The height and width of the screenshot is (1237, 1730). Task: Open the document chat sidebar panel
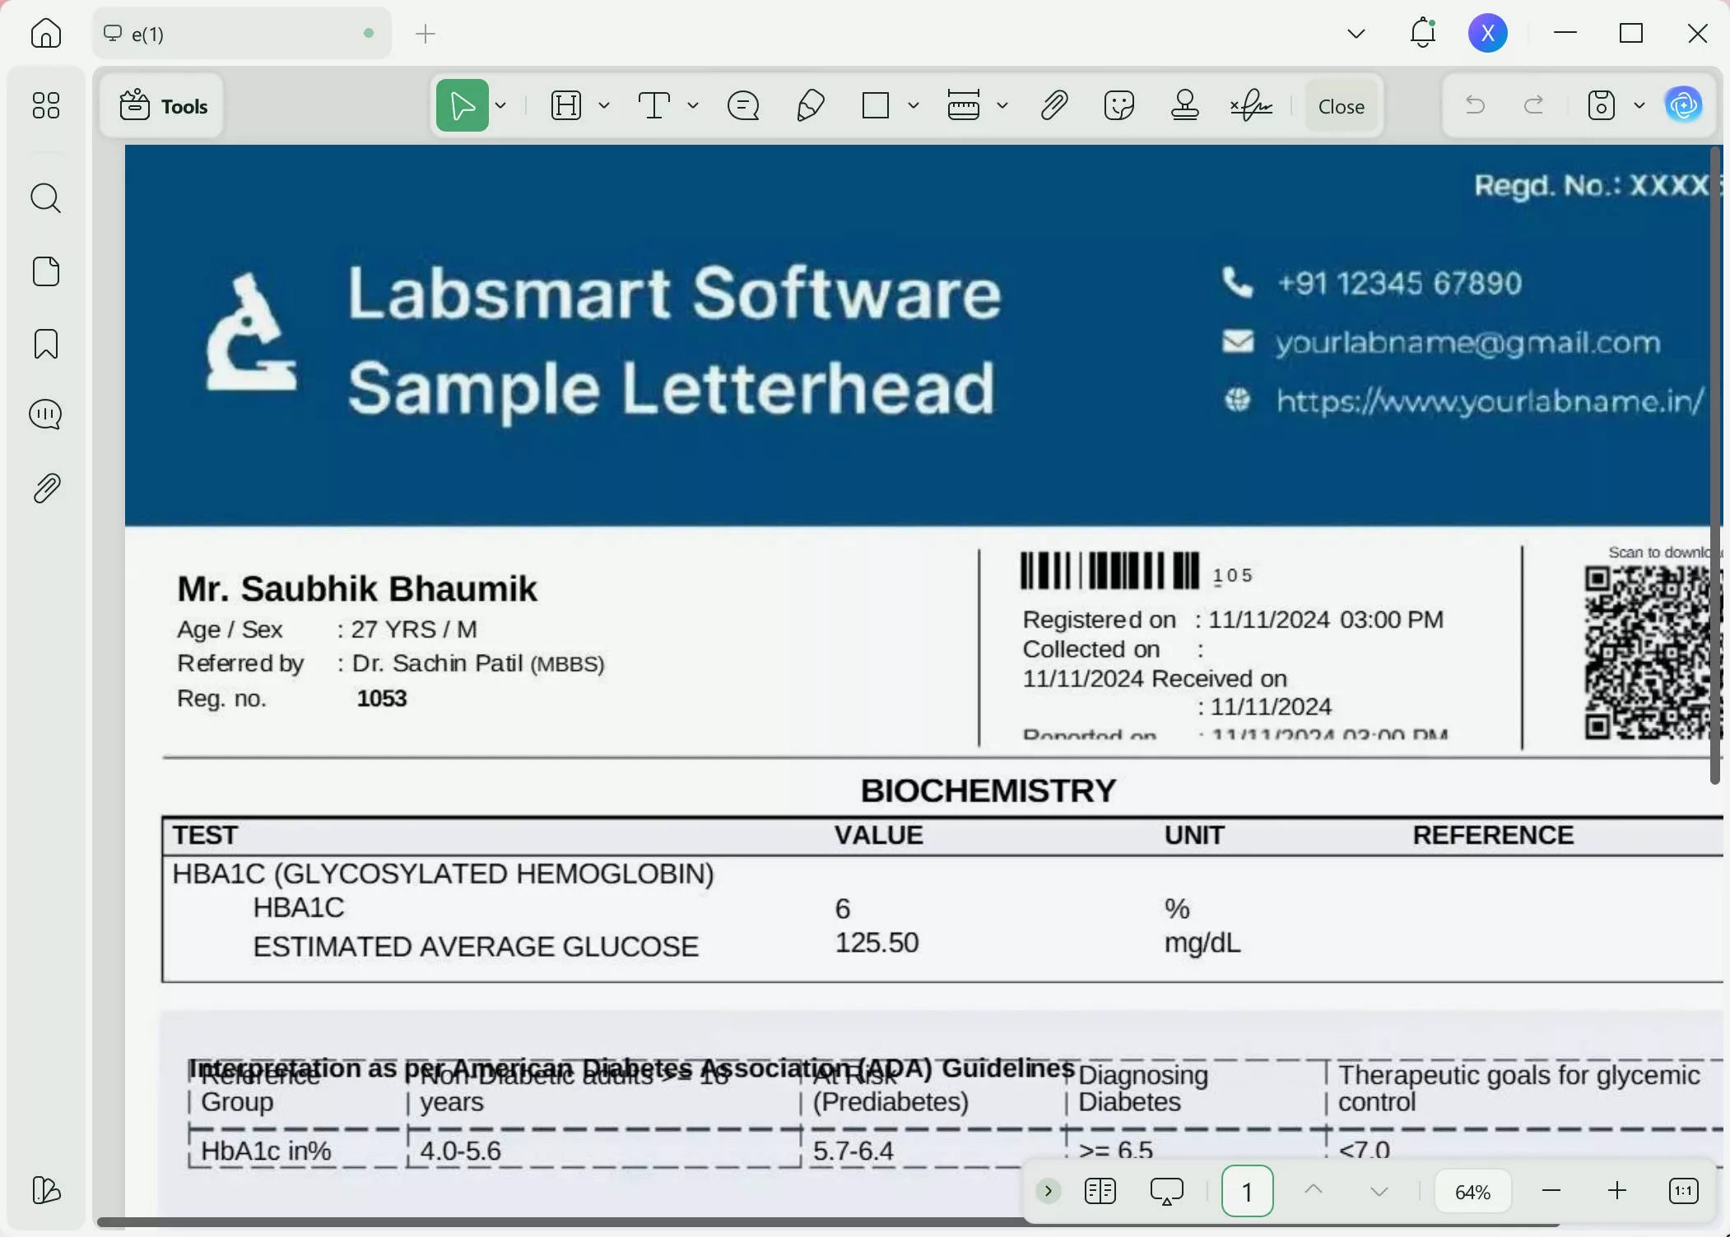pos(46,414)
